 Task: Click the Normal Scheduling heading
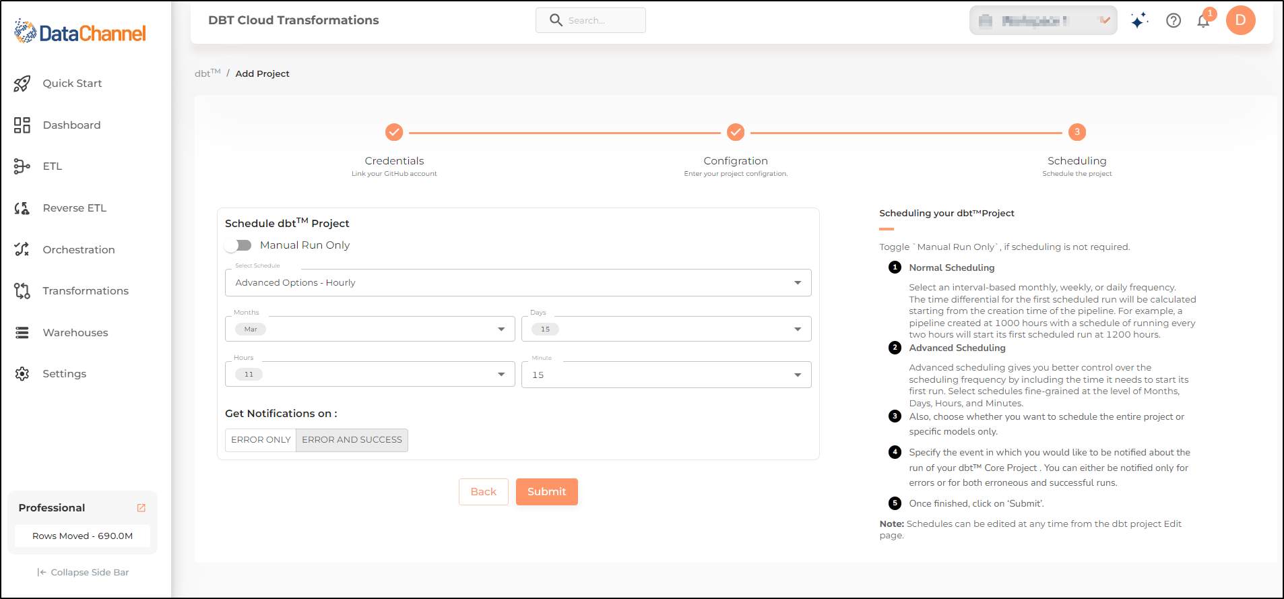pyautogui.click(x=952, y=267)
